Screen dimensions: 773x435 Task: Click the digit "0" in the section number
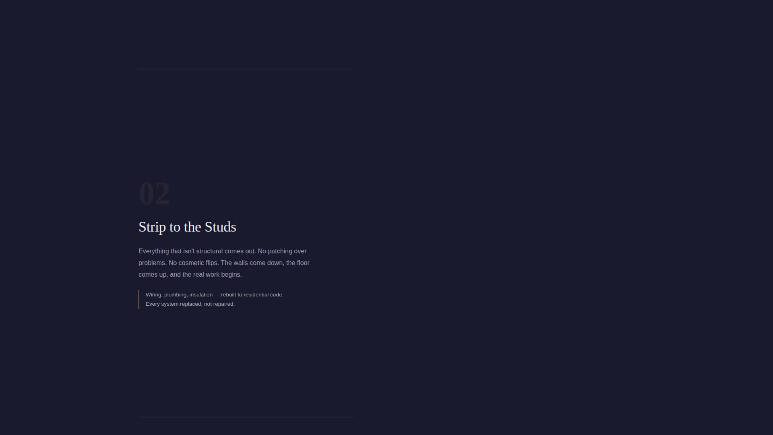coord(147,194)
